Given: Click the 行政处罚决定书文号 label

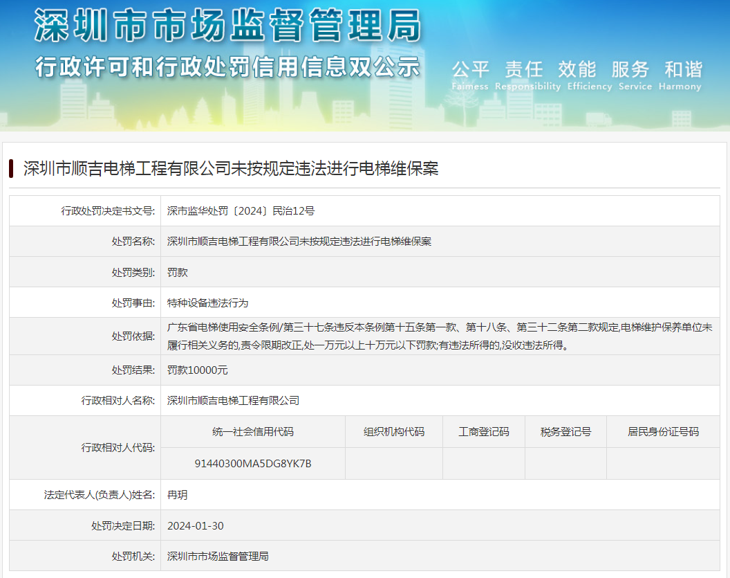Looking at the screenshot, I should (108, 211).
